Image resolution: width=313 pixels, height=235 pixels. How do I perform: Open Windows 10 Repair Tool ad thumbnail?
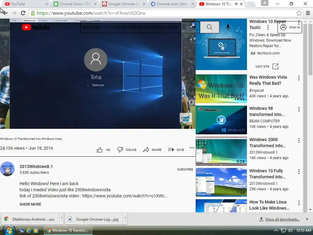coord(221,44)
